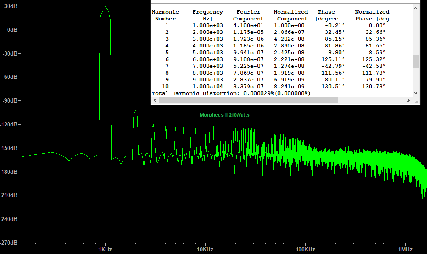The image size is (427, 254).
Task: Click the 30dB axis label
Action: click(x=11, y=6)
